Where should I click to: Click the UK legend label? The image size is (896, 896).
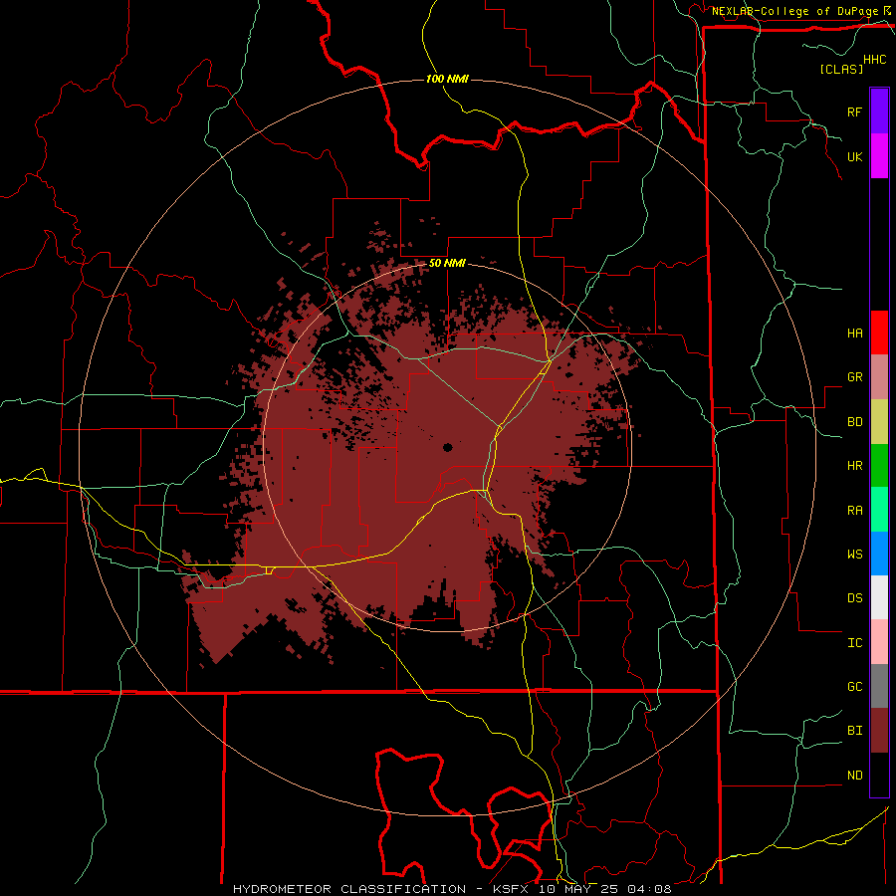[854, 156]
